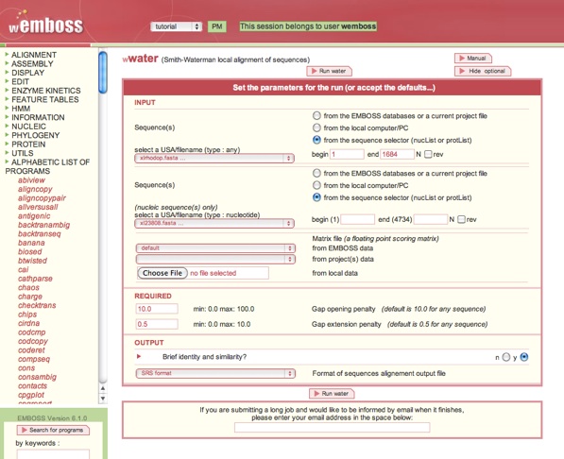Open the HMM program group

pos(21,109)
